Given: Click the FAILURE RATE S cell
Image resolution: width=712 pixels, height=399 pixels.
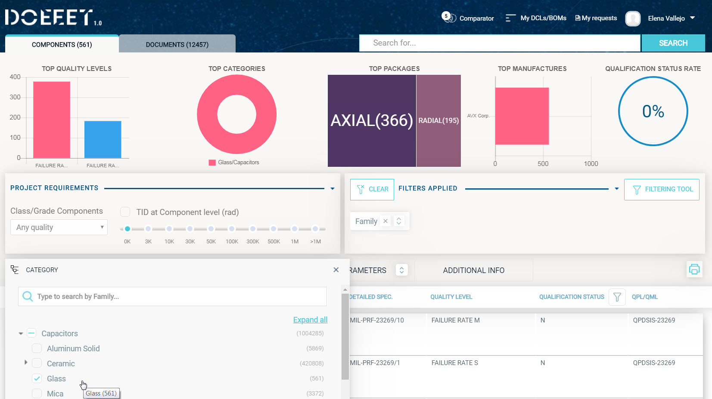Looking at the screenshot, I should (x=455, y=362).
